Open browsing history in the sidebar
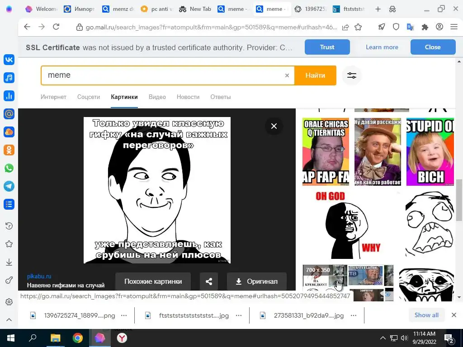The width and height of the screenshot is (463, 347). point(9,226)
